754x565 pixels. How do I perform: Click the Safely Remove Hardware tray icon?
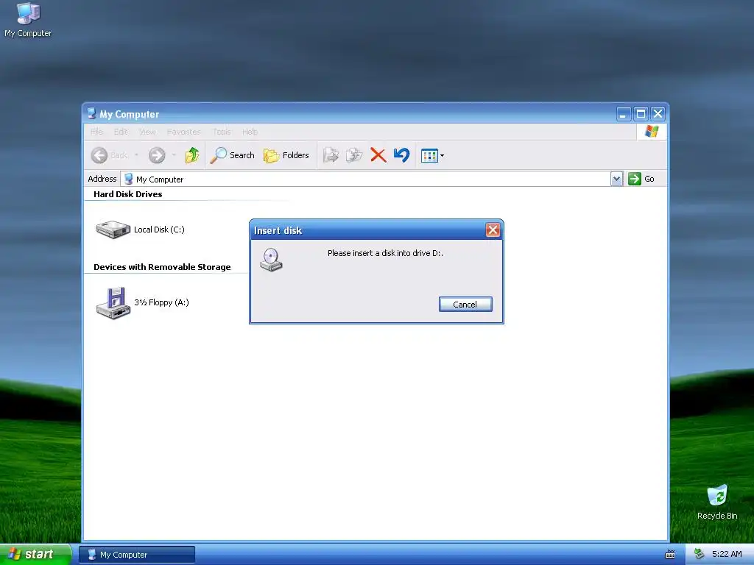point(700,554)
